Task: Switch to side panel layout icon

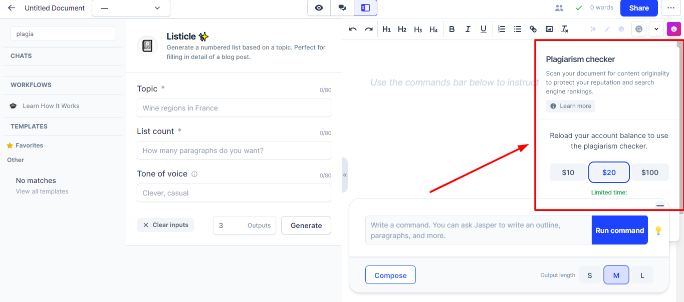Action: (x=365, y=8)
